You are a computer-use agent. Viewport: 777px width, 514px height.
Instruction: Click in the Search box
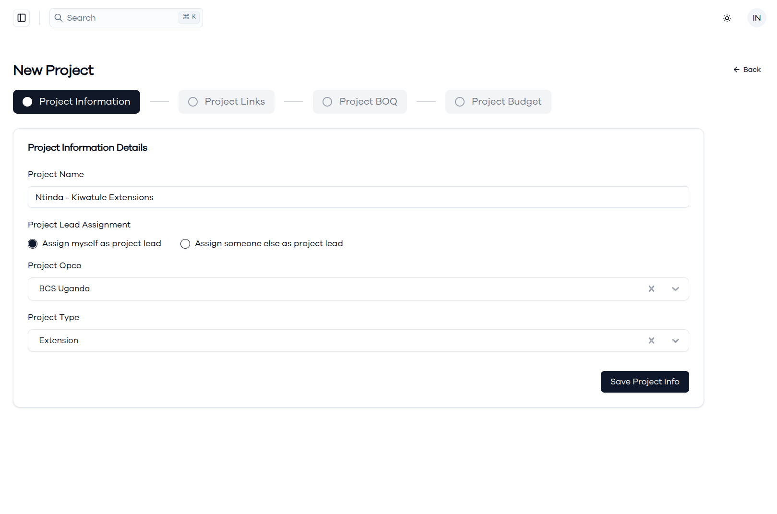point(126,18)
